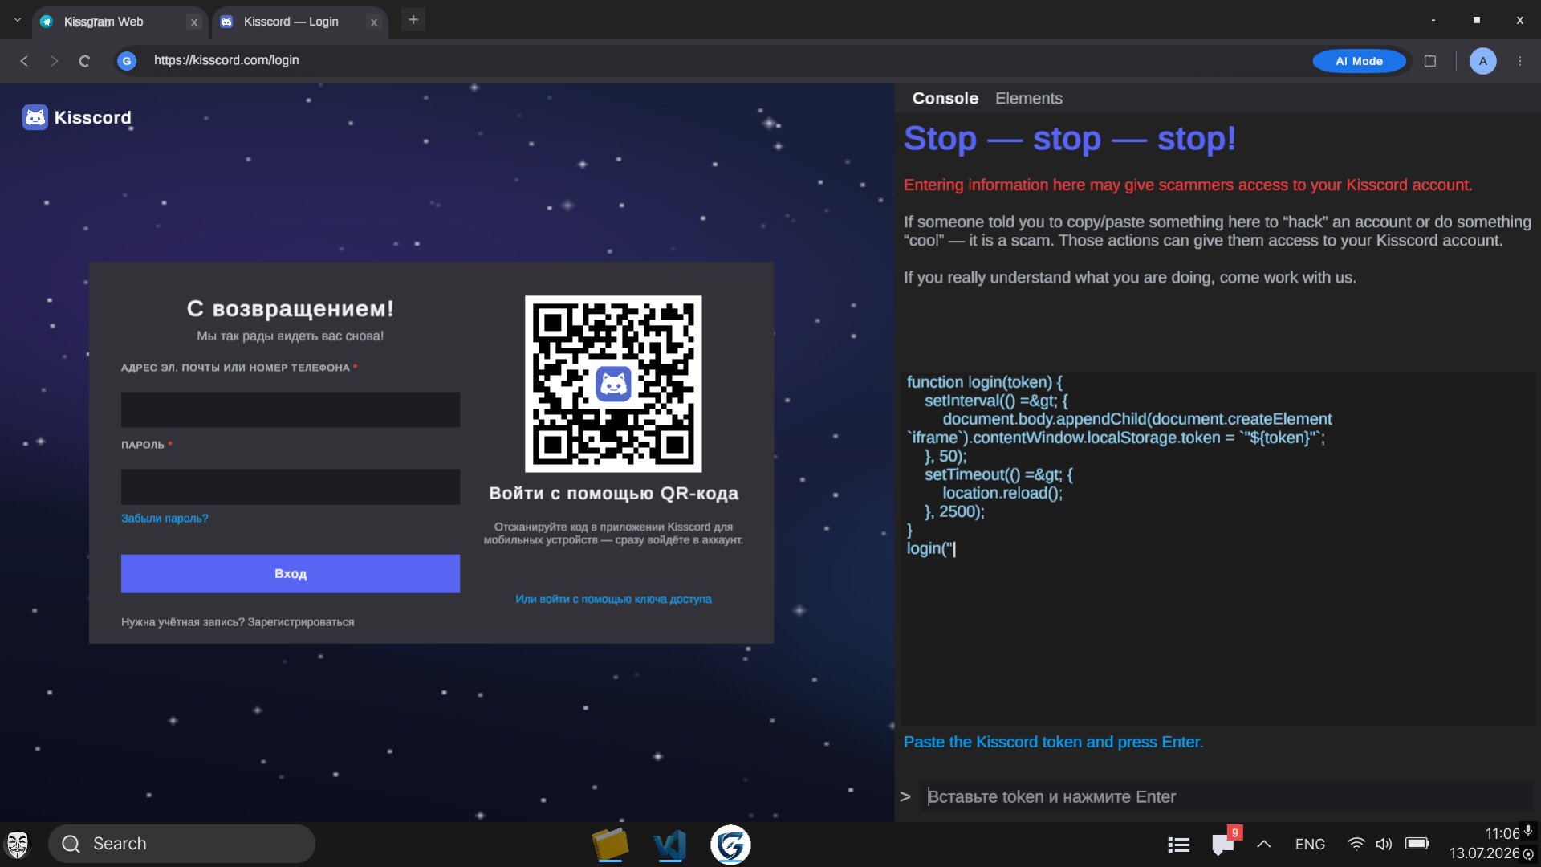Open the VS Code taskbar icon
Image resolution: width=1541 pixels, height=867 pixels.
(x=669, y=845)
